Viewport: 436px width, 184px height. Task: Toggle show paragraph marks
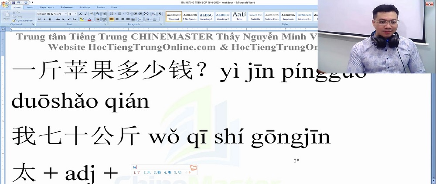pos(160,14)
